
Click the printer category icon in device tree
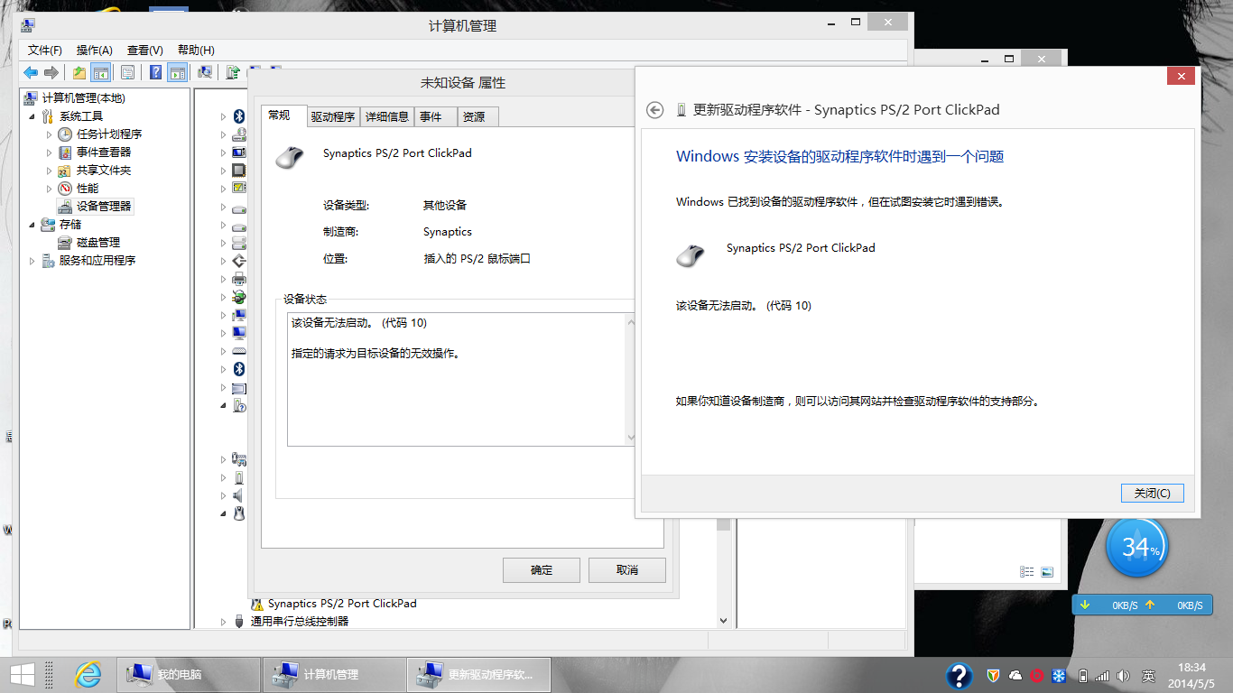(239, 279)
